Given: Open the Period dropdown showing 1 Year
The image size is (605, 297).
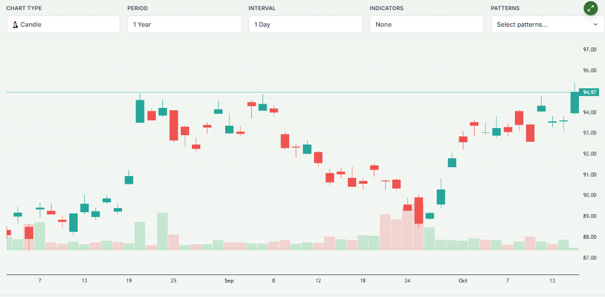Looking at the screenshot, I should point(184,25).
